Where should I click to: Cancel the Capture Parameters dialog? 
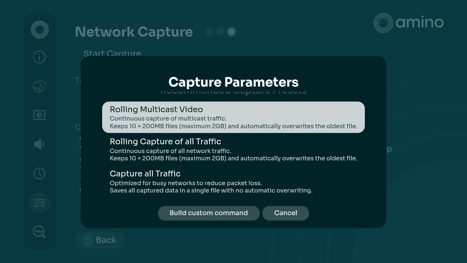pos(286,213)
